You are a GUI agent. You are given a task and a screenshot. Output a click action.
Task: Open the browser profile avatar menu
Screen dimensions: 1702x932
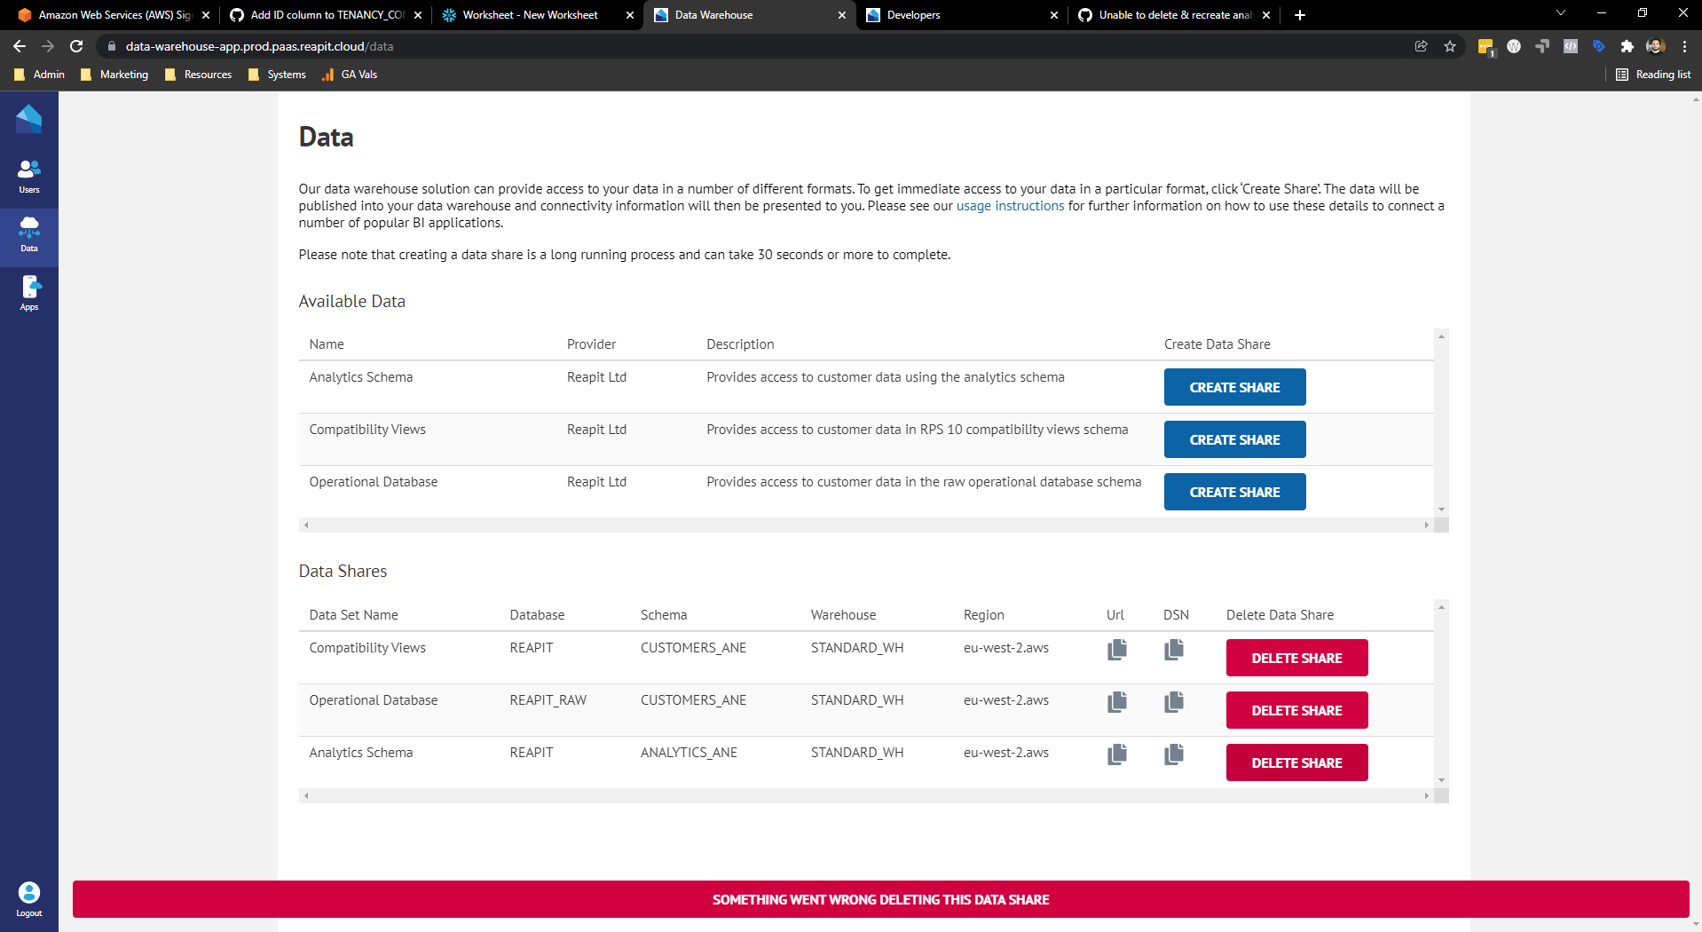click(1656, 46)
